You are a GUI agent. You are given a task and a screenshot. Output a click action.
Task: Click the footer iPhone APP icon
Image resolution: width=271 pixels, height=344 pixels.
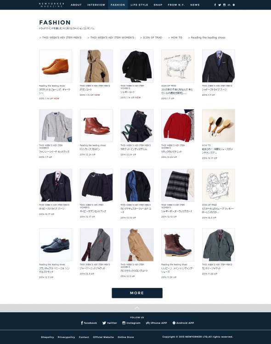point(147,323)
